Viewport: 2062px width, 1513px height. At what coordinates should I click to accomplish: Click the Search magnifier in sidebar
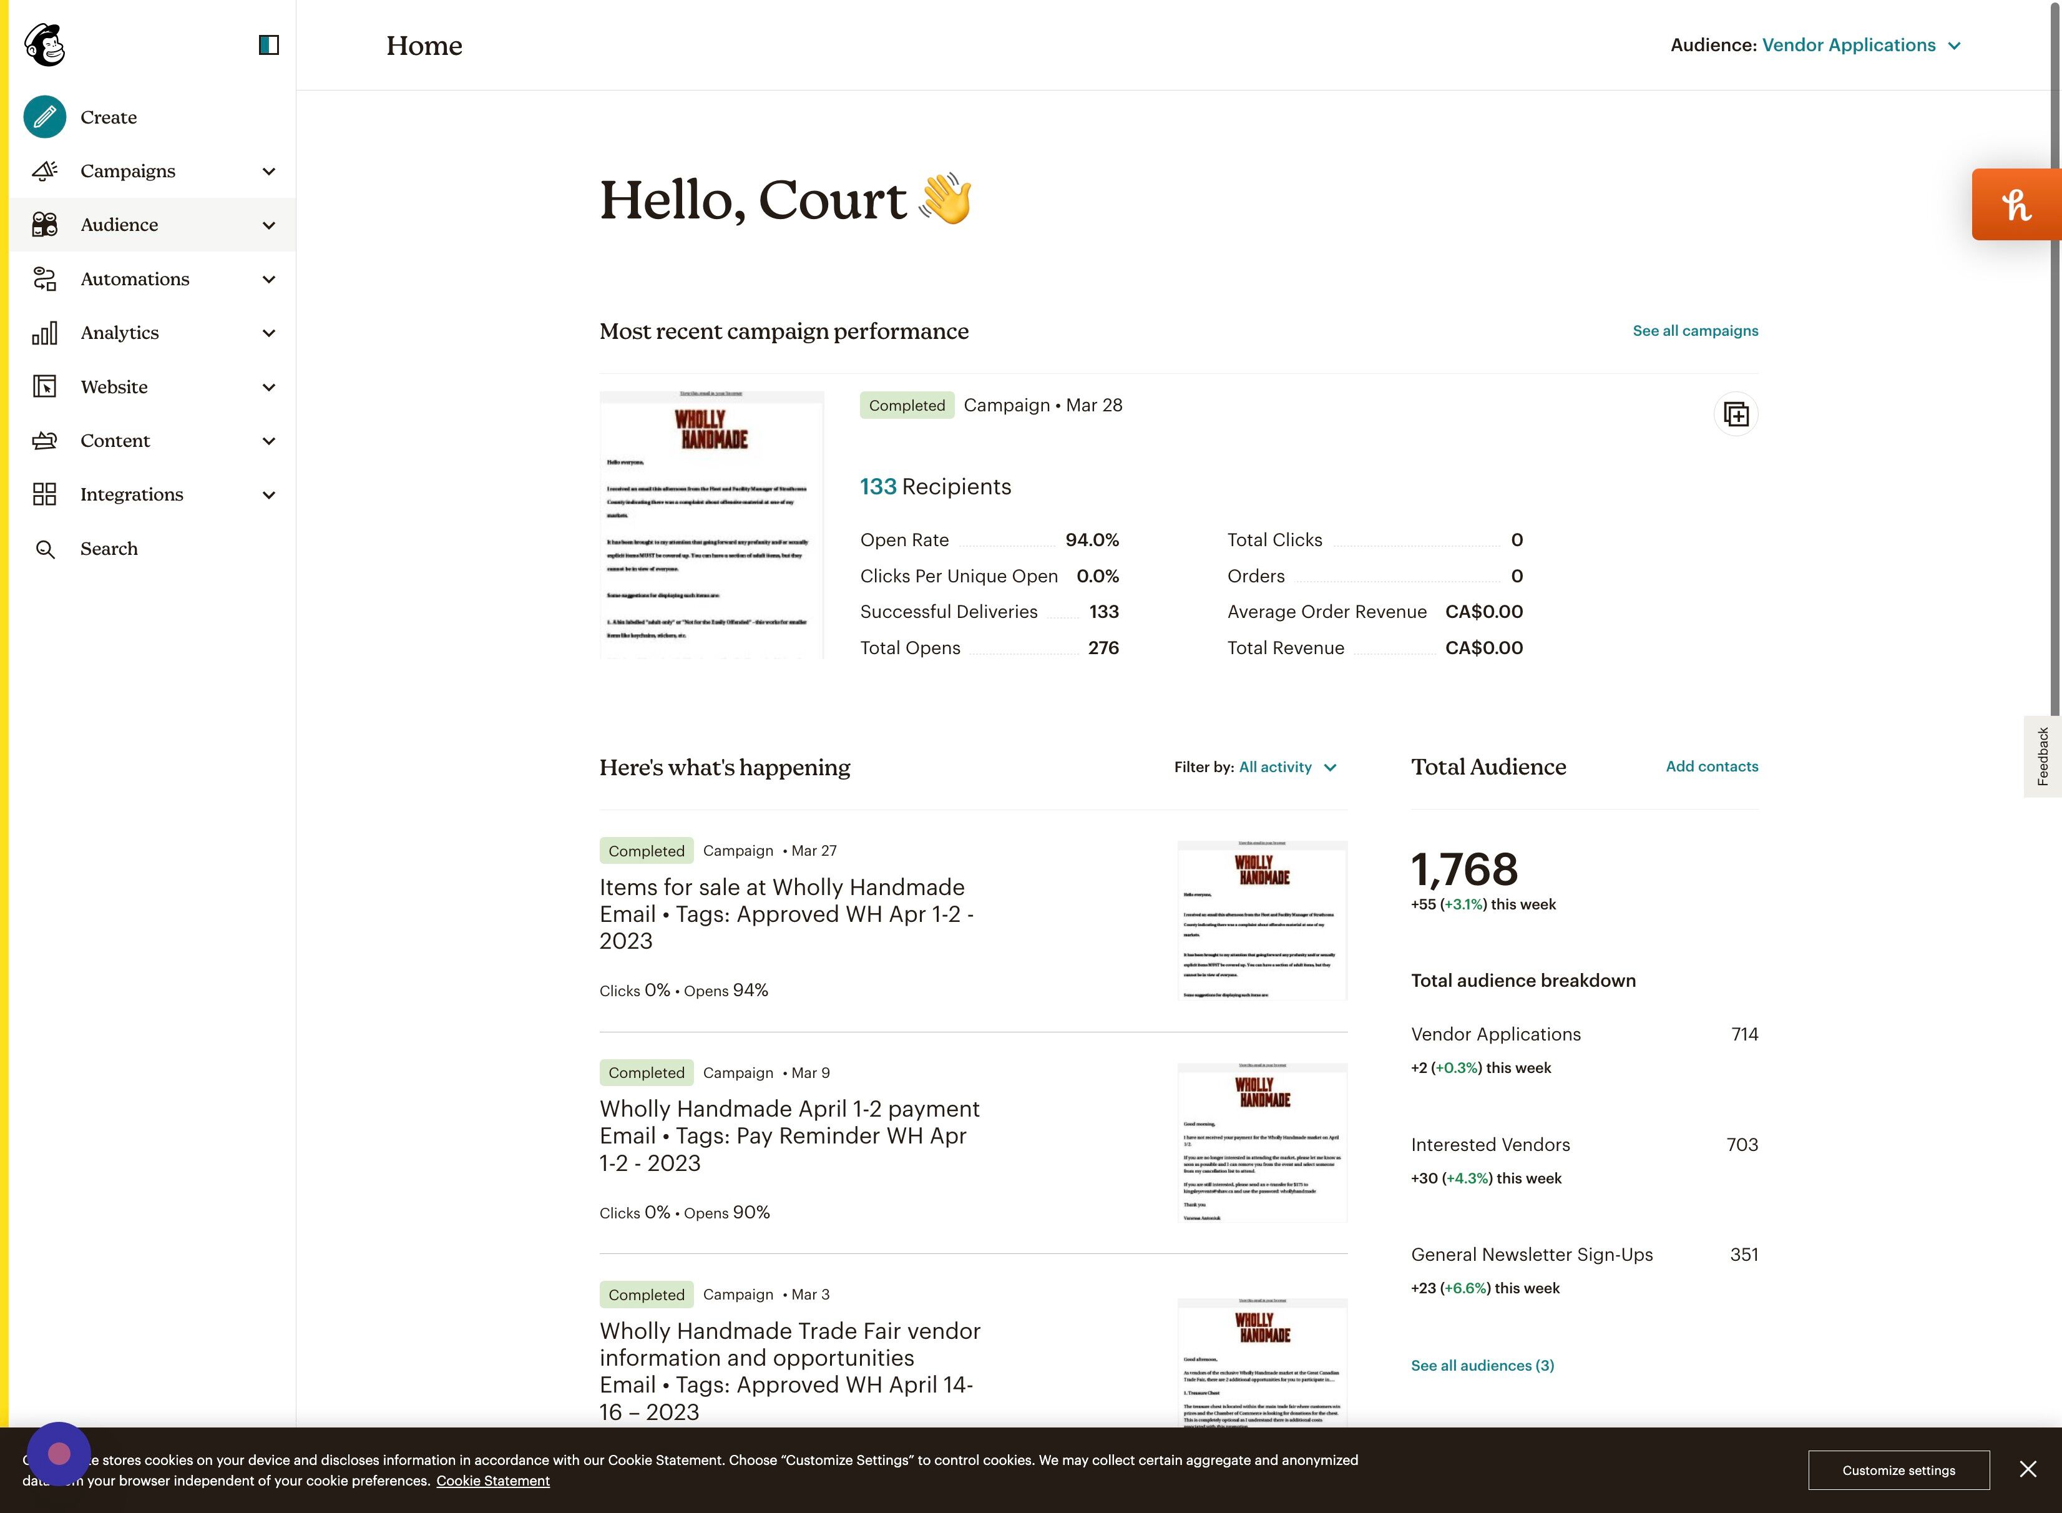coord(44,549)
